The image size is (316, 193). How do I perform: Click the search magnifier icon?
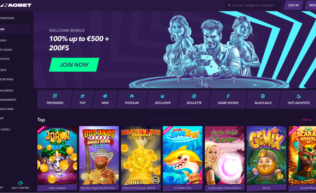pos(229,5)
